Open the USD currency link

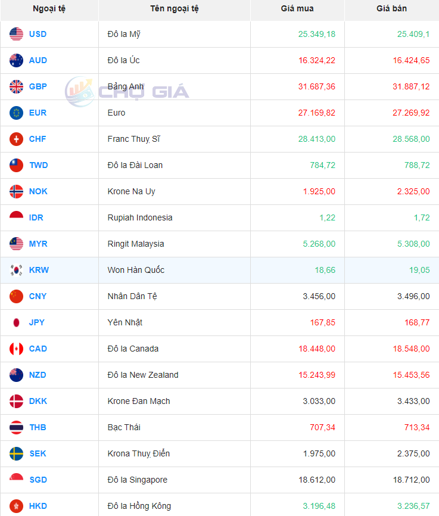38,34
